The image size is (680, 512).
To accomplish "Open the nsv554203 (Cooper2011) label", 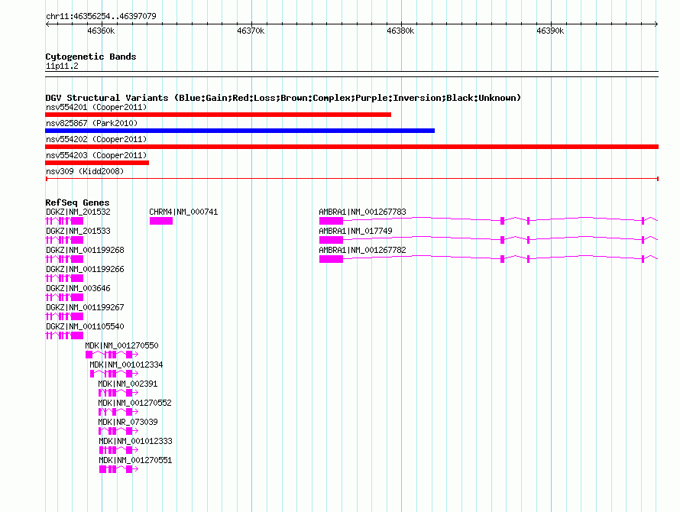I will (x=96, y=155).
